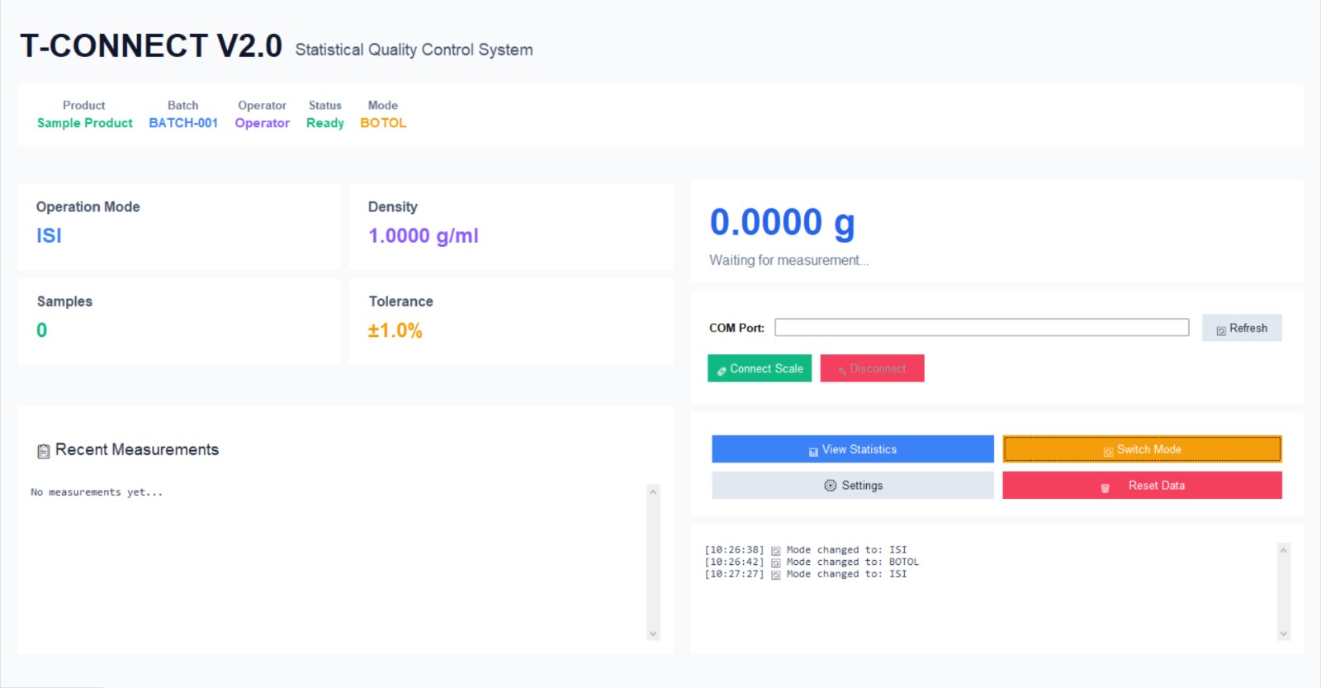Viewport: 1321px width, 688px height.
Task: Click the down arrow of log scrollbar
Action: coord(1283,633)
